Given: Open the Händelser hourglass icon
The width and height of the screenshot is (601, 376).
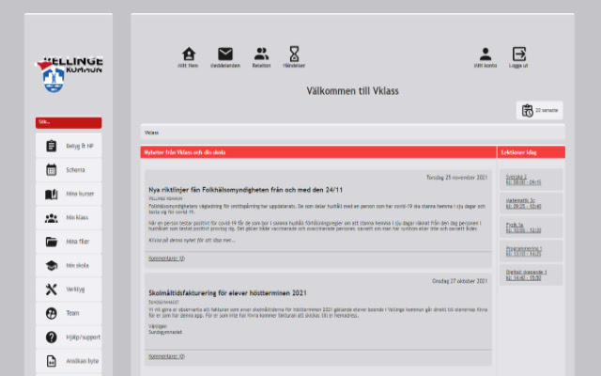Looking at the screenshot, I should (294, 56).
